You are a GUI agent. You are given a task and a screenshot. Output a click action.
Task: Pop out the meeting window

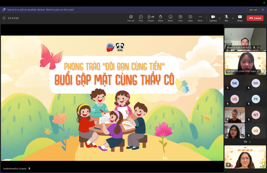pos(131,18)
